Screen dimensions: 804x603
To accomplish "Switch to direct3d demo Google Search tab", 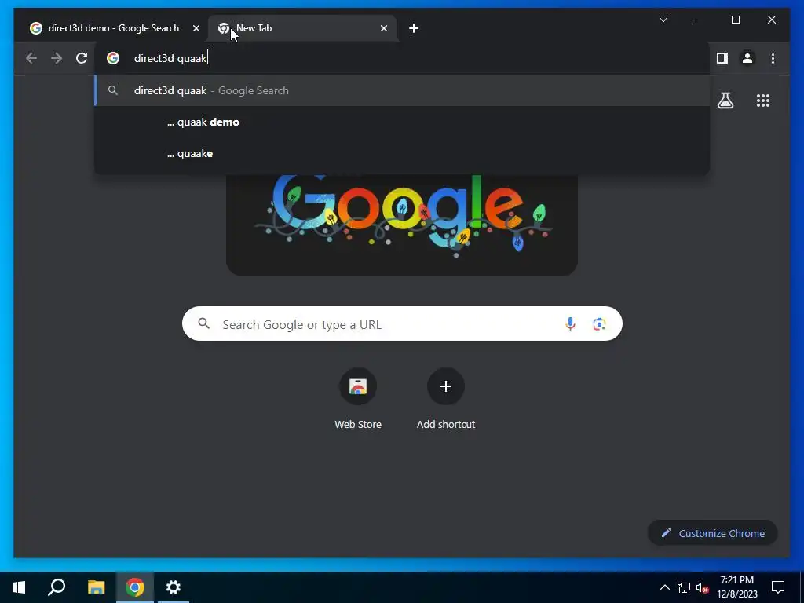I will pos(113,28).
